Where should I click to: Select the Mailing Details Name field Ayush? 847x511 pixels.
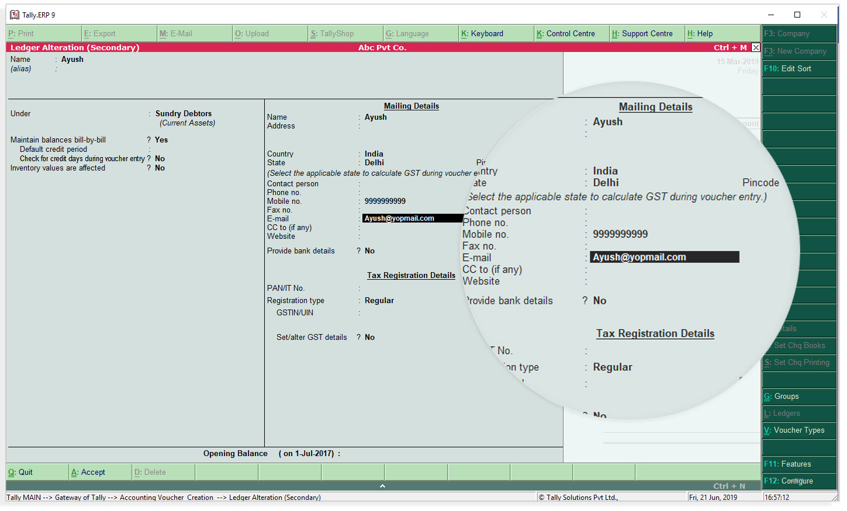click(x=376, y=117)
